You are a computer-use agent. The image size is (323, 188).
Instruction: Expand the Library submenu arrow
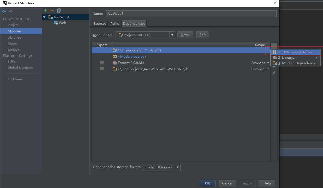[x=317, y=58]
